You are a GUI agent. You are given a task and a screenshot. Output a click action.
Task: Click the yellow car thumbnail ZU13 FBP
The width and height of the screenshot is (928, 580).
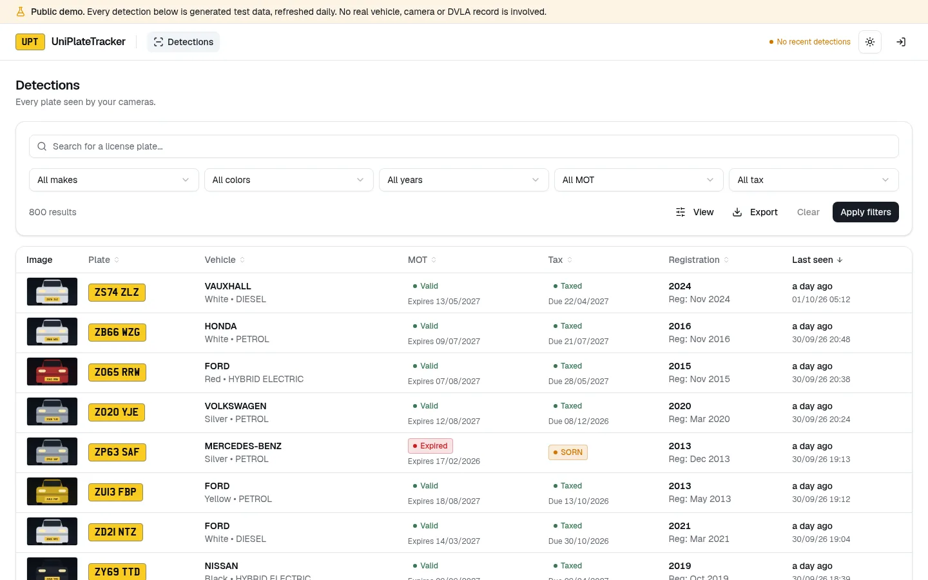[52, 492]
